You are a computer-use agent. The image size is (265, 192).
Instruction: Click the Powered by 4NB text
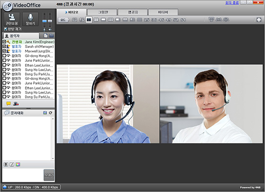click(250, 188)
